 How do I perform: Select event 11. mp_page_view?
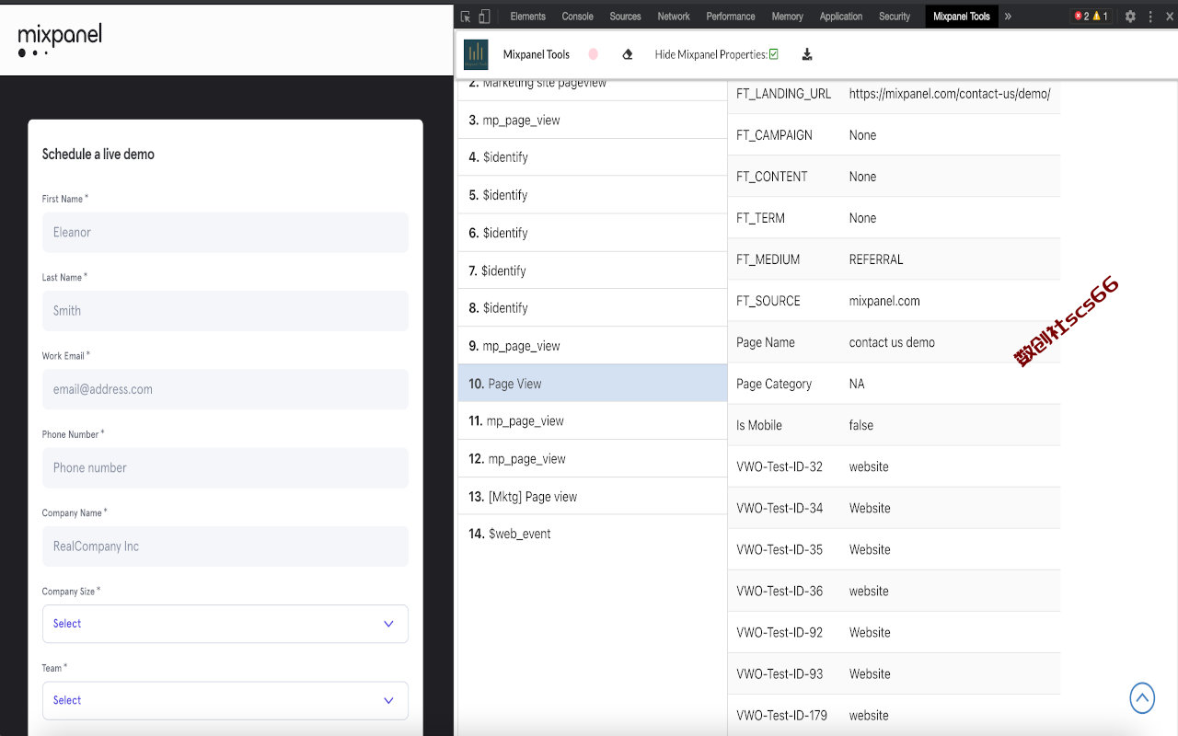[593, 421]
